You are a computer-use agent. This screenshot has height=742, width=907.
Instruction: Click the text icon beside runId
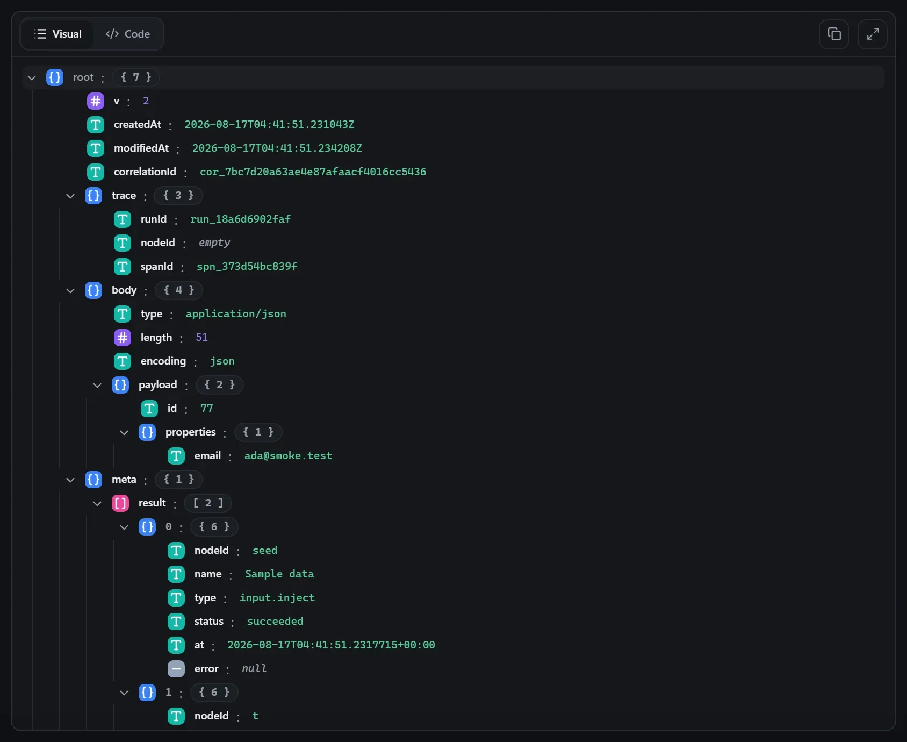[123, 219]
